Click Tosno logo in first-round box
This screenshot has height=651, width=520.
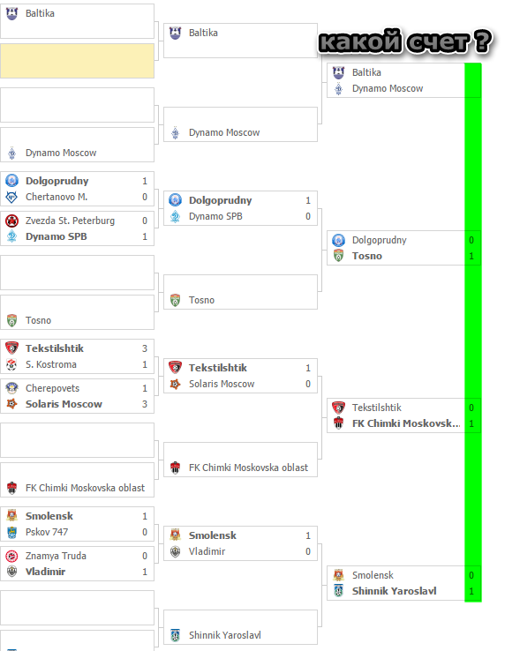[12, 320]
